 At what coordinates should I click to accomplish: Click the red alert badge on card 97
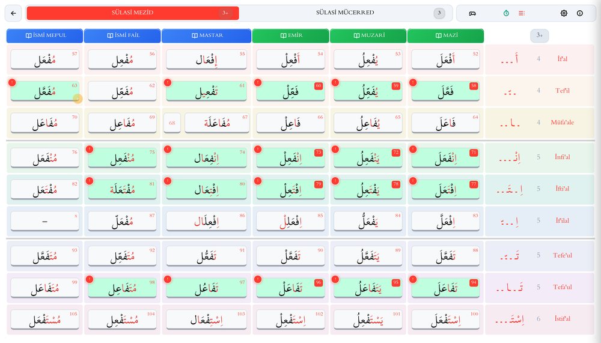[168, 279]
